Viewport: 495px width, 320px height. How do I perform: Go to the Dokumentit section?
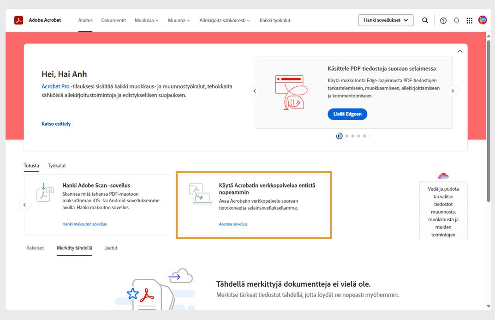[x=113, y=20]
